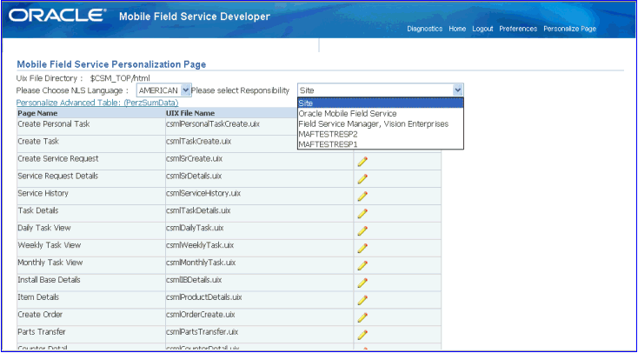Click pencil icon for Weekly Task View
The image size is (638, 353).
point(362,249)
